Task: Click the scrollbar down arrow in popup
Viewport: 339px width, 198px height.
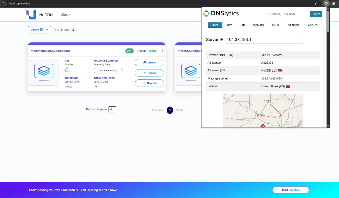Action: 328,126
